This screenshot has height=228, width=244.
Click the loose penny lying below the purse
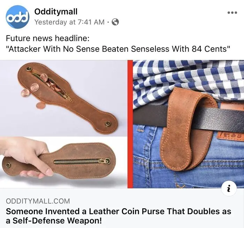pos(41,105)
